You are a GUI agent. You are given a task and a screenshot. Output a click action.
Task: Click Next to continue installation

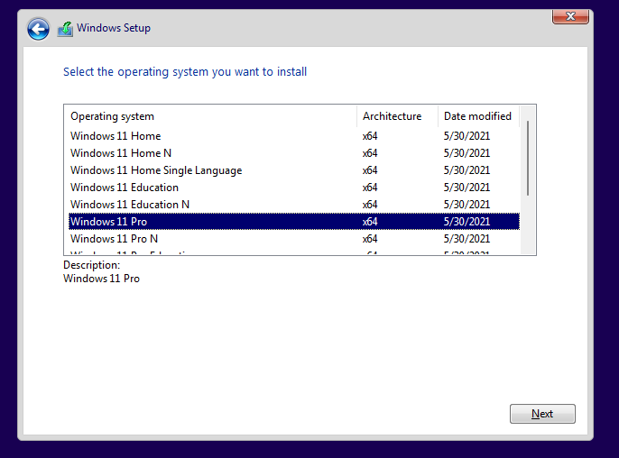pos(542,414)
